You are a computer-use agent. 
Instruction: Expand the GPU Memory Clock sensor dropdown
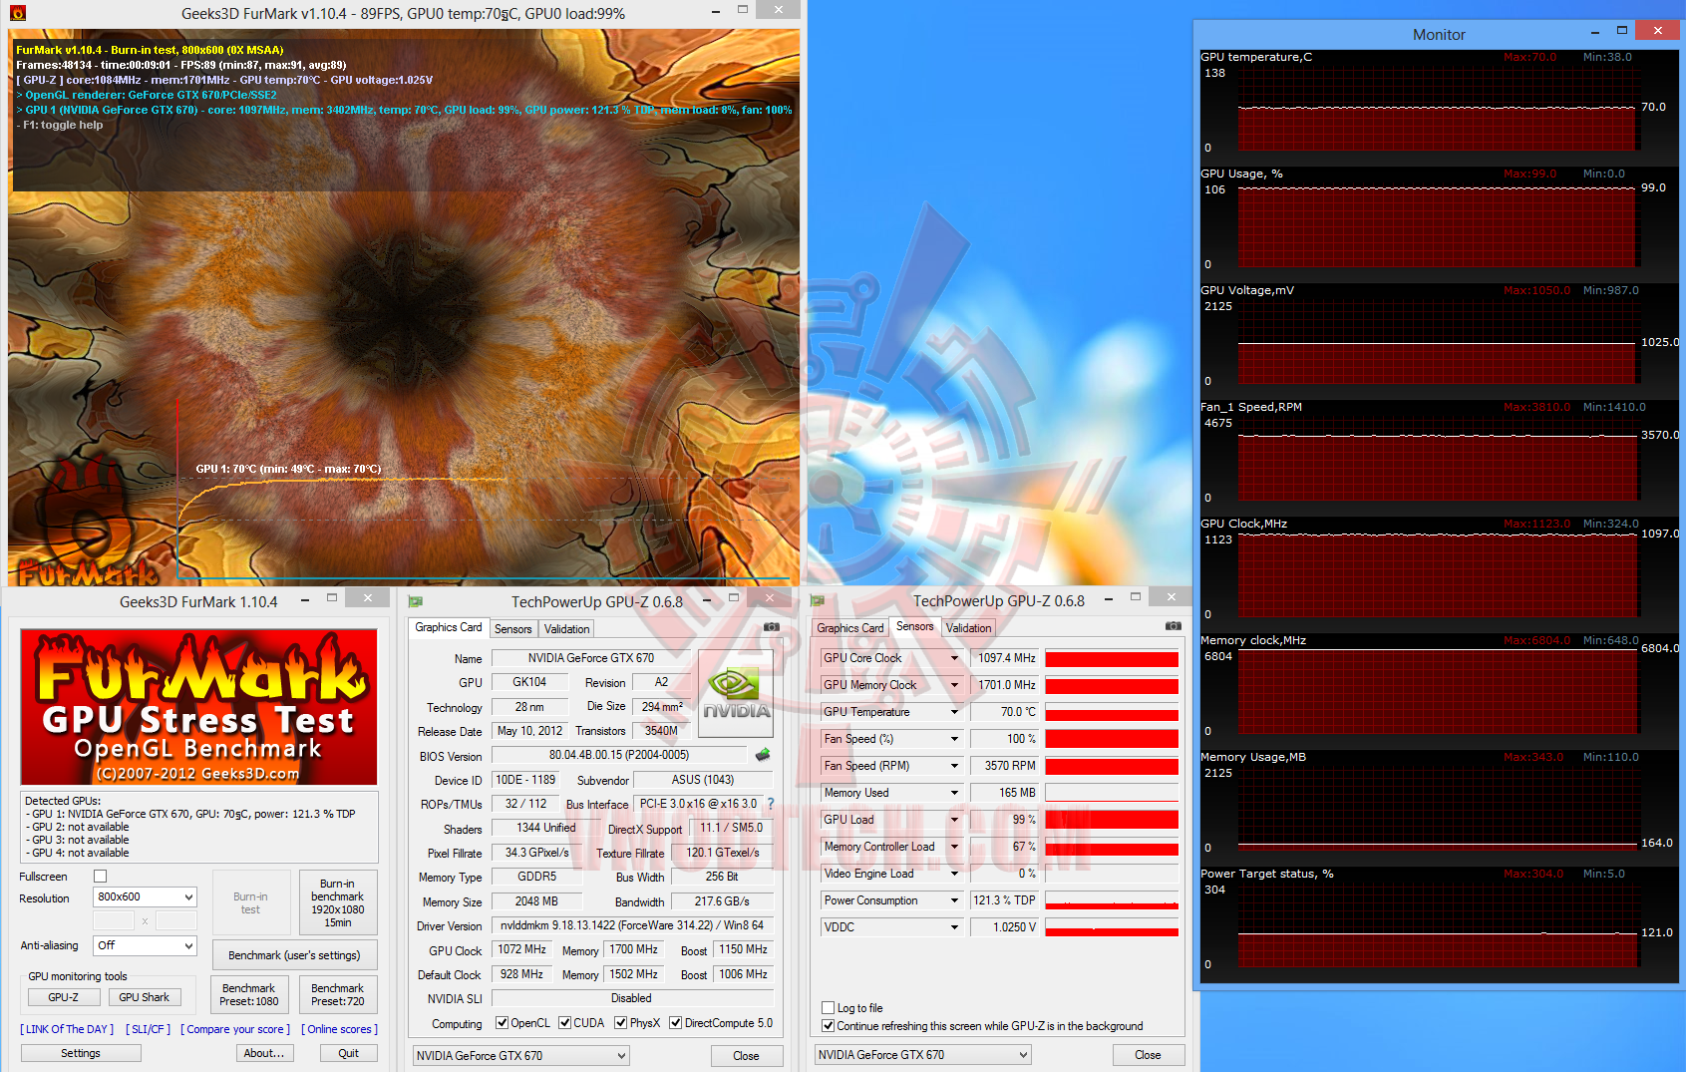[x=954, y=685]
